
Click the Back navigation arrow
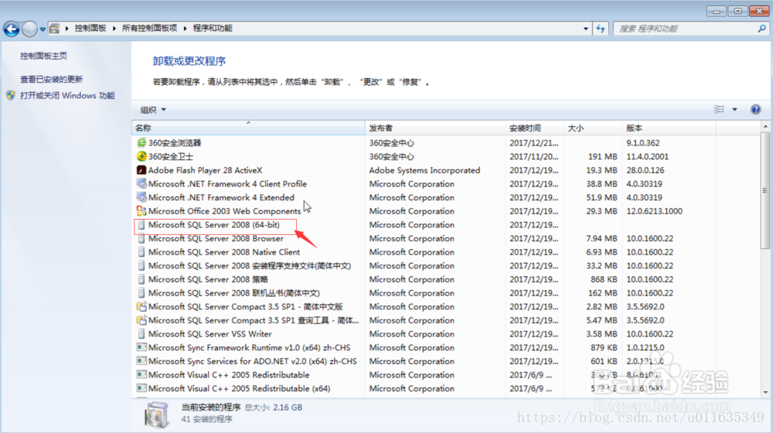click(x=12, y=29)
